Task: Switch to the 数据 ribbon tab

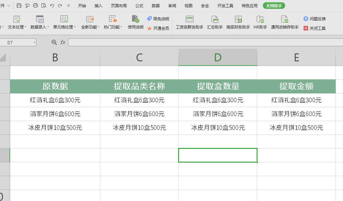Action: 155,6
